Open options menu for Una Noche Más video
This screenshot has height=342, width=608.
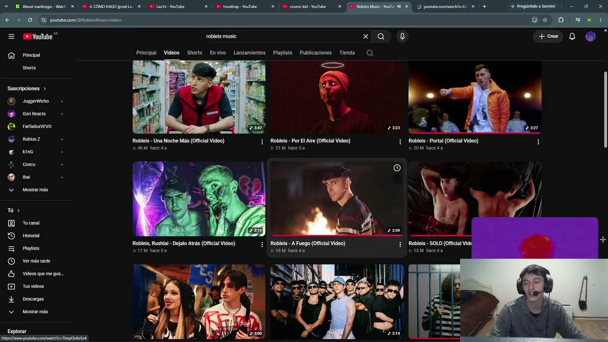(262, 142)
